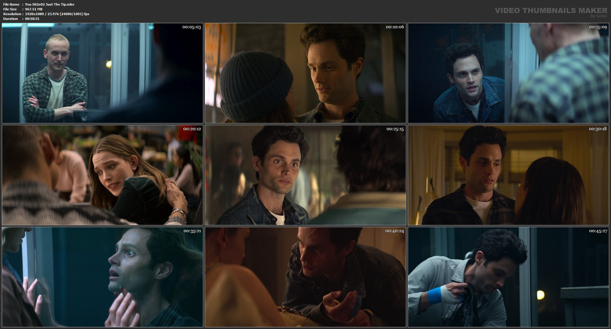Open the thumbnail timestamped 00:35:21

pyautogui.click(x=103, y=277)
